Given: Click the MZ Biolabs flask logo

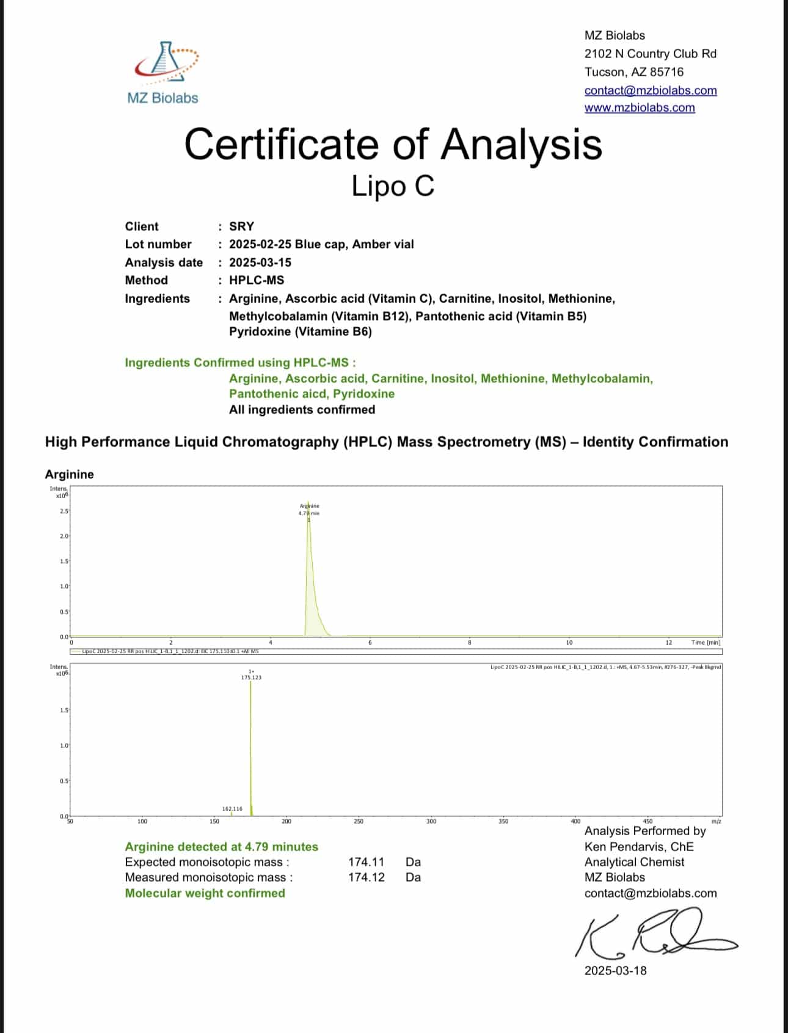Looking at the screenshot, I should click(x=167, y=63).
